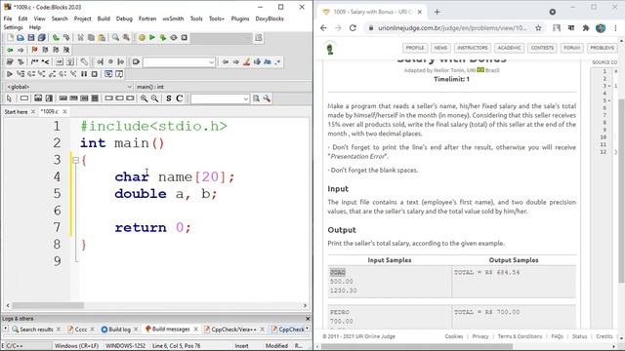Open the Plugins menu
The height and width of the screenshot is (351, 625).
[x=240, y=19]
